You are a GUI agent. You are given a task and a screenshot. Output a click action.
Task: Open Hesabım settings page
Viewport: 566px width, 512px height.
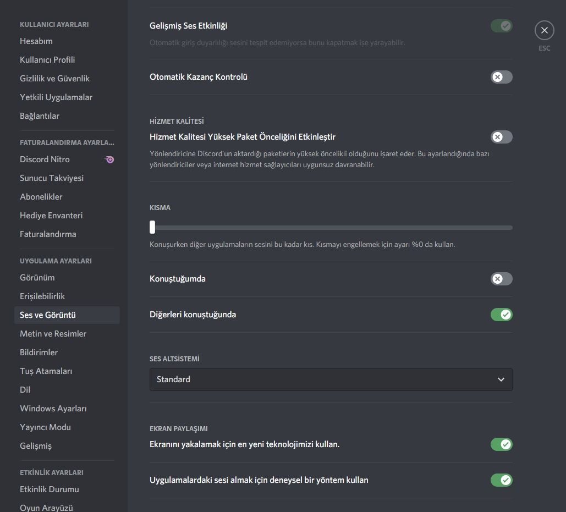[x=36, y=41]
